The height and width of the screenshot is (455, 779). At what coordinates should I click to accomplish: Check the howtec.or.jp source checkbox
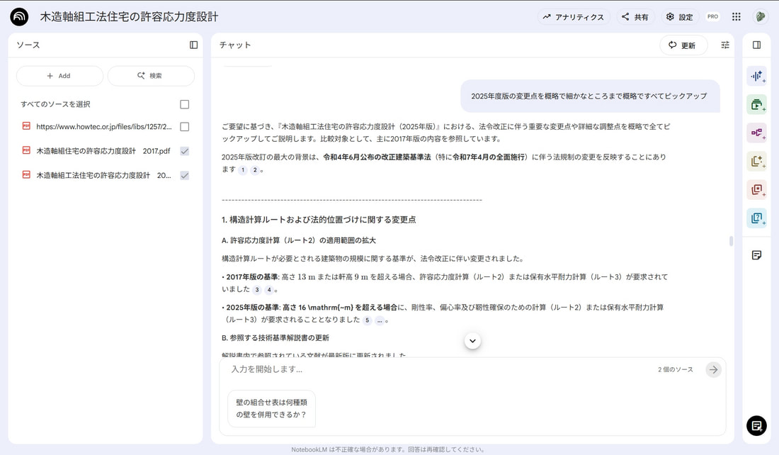[x=184, y=127]
